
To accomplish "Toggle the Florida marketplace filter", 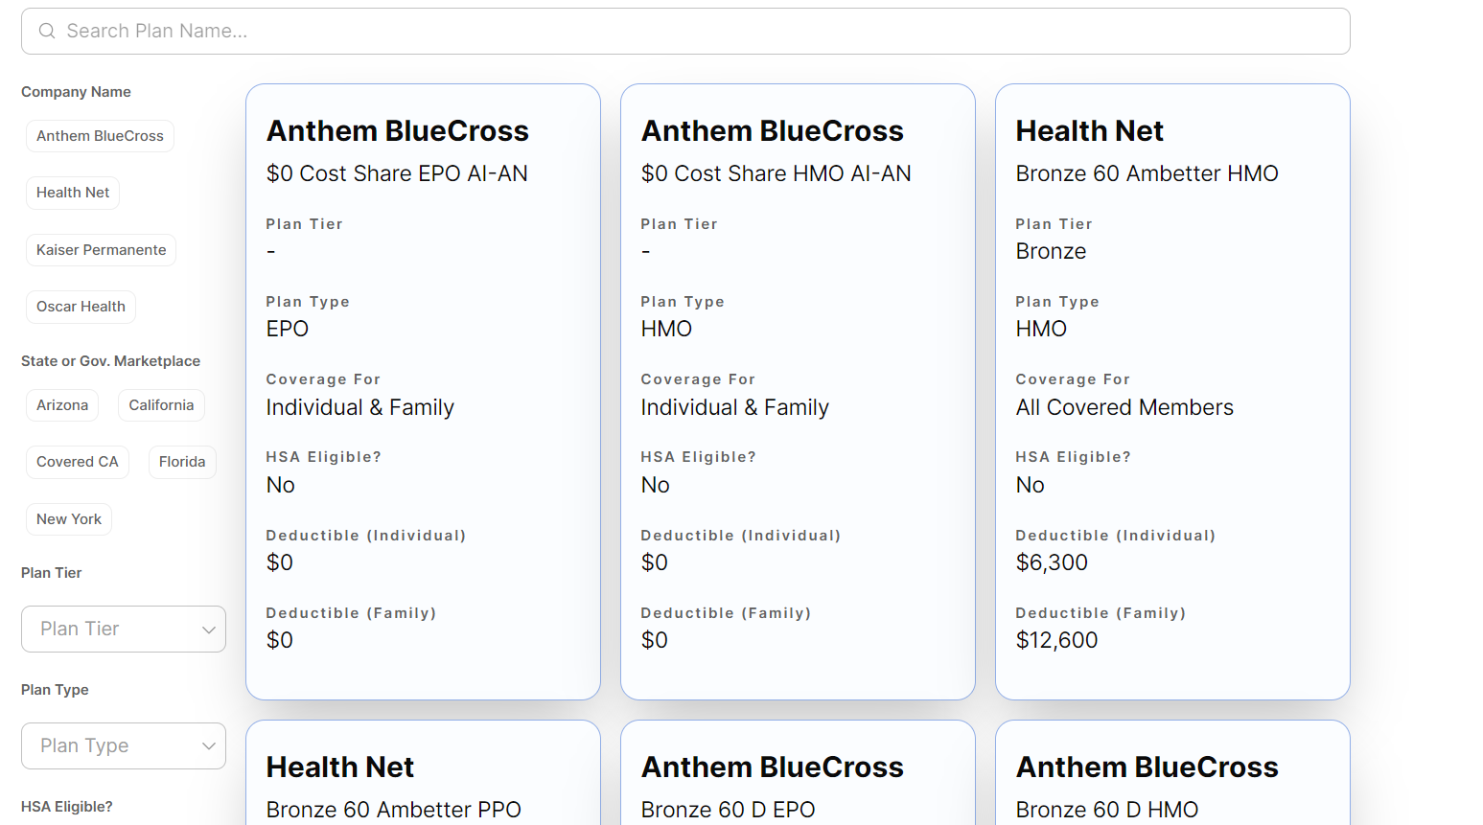I will coord(182,462).
